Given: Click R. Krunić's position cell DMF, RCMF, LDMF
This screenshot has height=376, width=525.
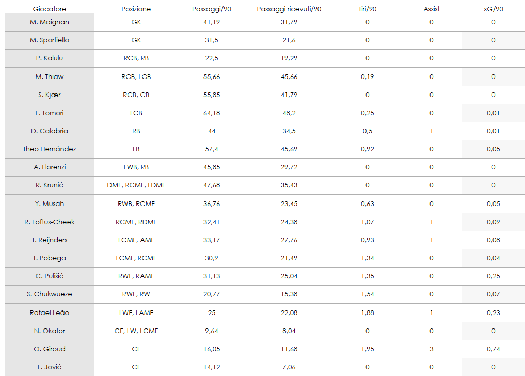Looking at the screenshot, I should tap(136, 185).
